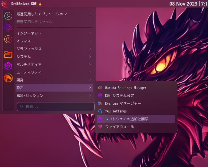Screen dimensions: 208x167
Task: Open the orange folder file manager icon
Action: click(x=8, y=55)
